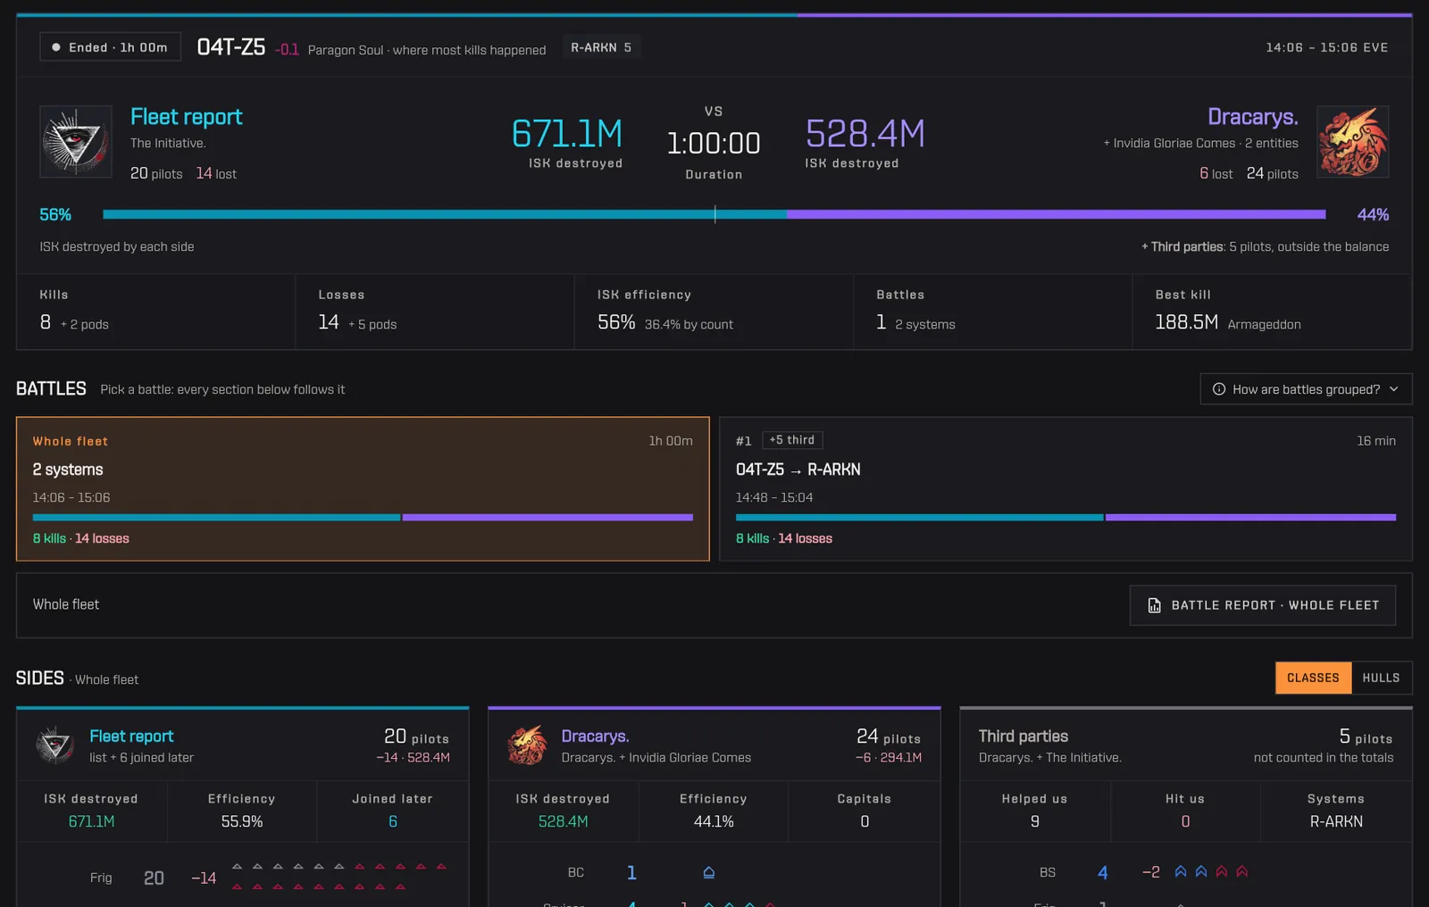
Task: Click the '+5 third' badge on battle #1
Action: pos(792,440)
